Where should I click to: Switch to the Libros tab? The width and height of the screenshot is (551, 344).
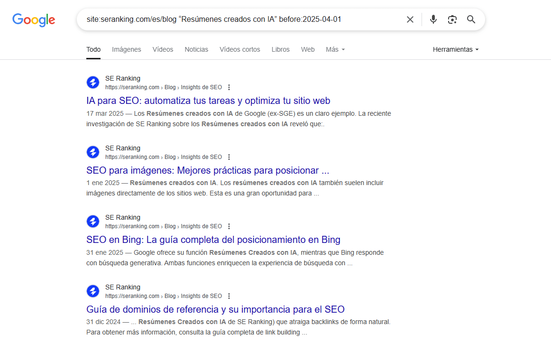pos(280,50)
